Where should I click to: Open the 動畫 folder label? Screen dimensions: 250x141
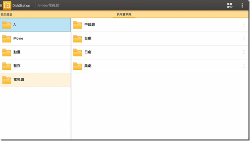point(17,52)
